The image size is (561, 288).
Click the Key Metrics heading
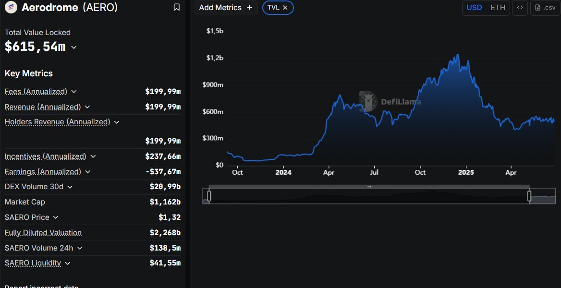tap(29, 73)
